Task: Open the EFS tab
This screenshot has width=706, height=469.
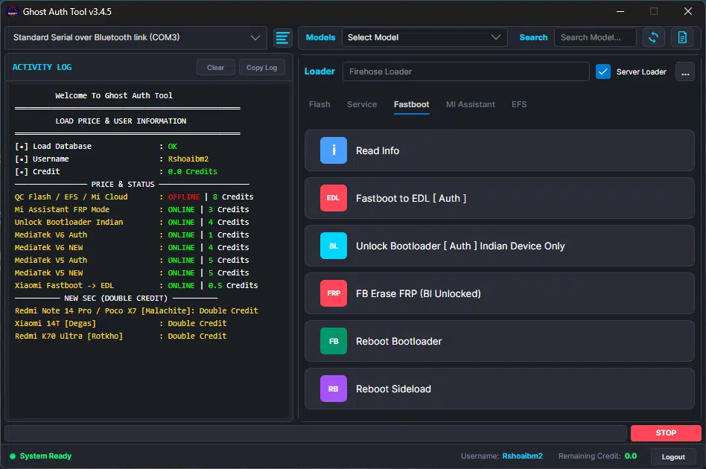Action: click(519, 104)
